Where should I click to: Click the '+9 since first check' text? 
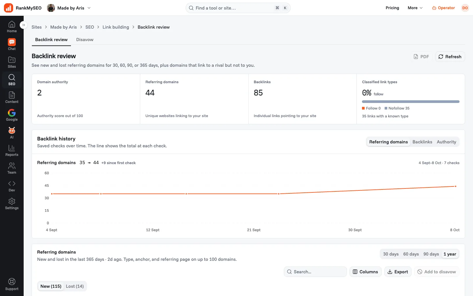click(119, 163)
